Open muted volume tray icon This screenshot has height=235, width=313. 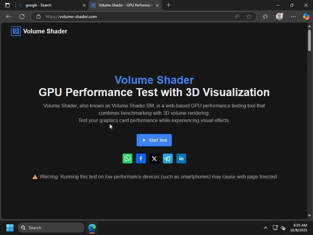(283, 228)
